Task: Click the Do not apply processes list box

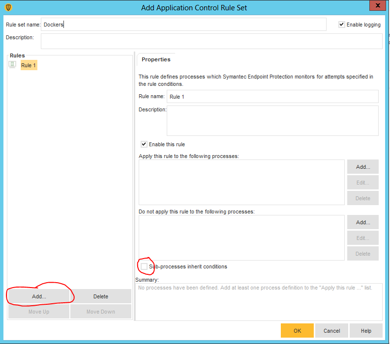Action: pyautogui.click(x=241, y=238)
